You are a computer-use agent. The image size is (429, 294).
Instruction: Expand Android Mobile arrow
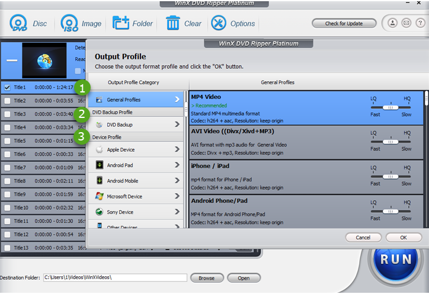click(177, 180)
